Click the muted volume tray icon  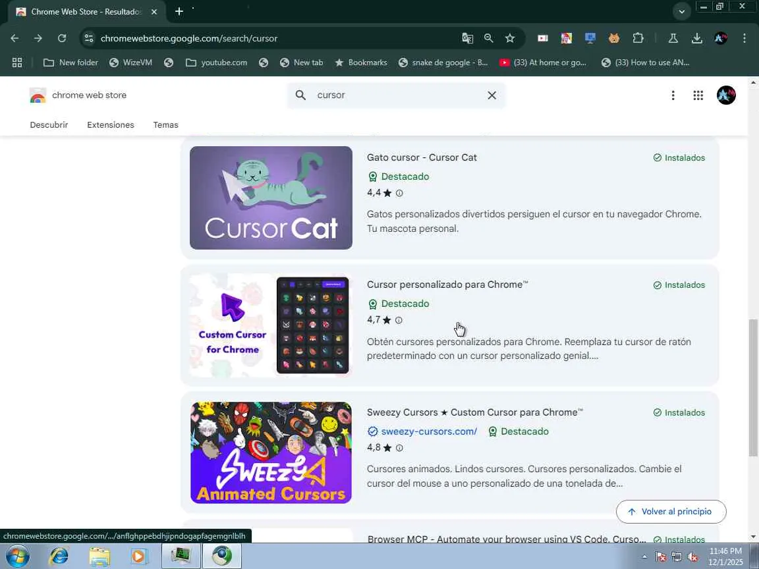click(692, 557)
